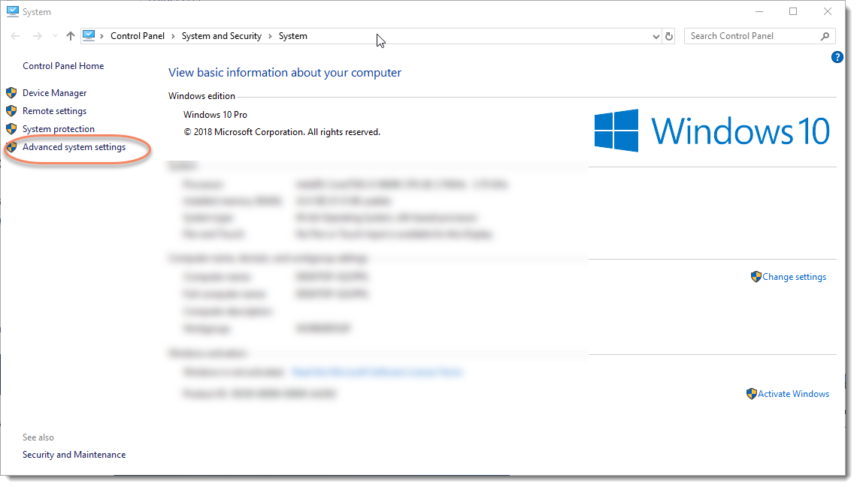Click the Forward navigation arrow
Image resolution: width=857 pixels, height=487 pixels.
(37, 36)
